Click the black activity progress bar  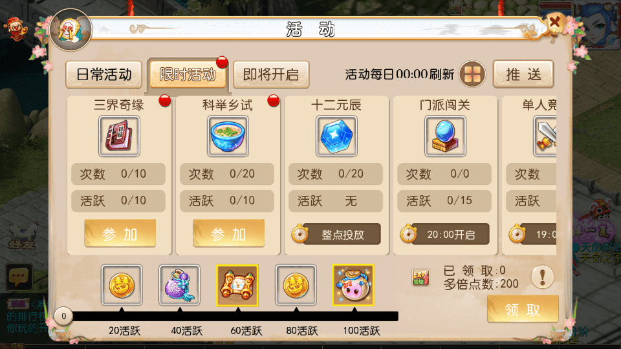(x=235, y=316)
